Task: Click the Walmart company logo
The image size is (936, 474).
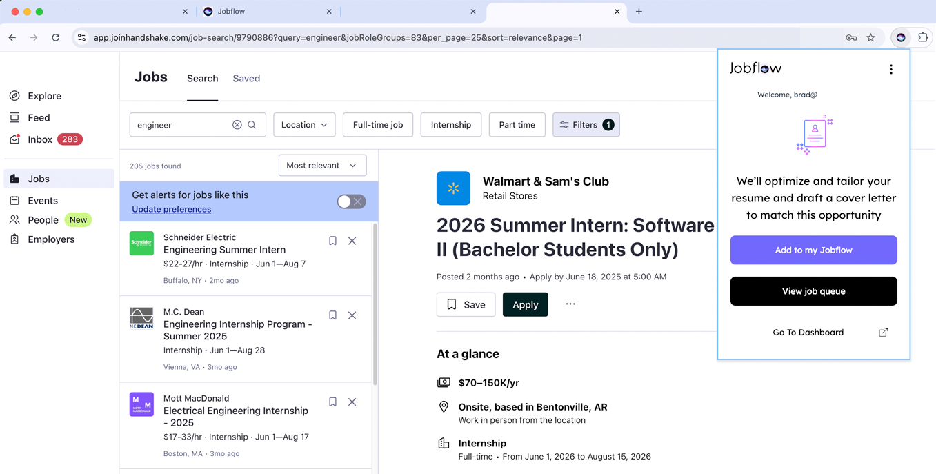Action: click(x=453, y=188)
